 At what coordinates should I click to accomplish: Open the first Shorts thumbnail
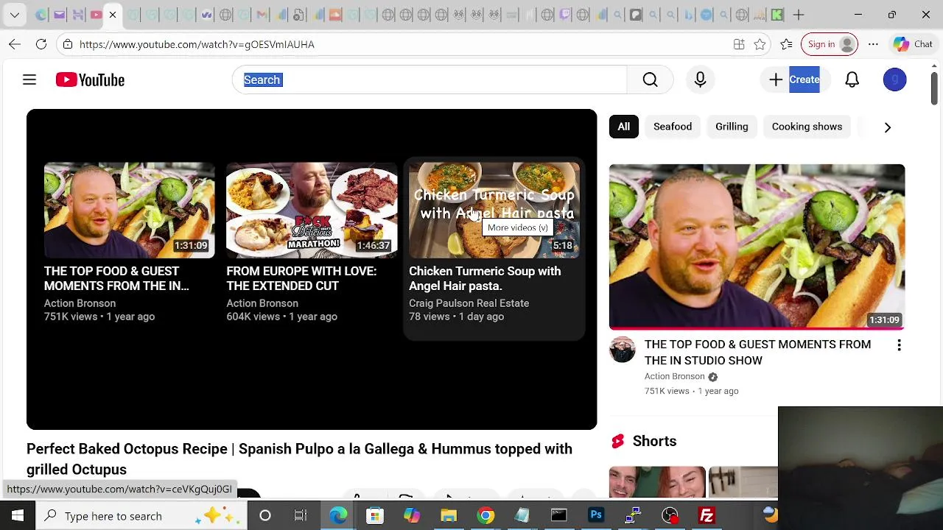657,482
